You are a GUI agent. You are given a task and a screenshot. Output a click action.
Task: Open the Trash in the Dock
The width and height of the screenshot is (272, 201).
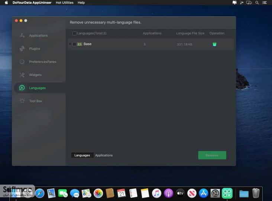(x=256, y=193)
